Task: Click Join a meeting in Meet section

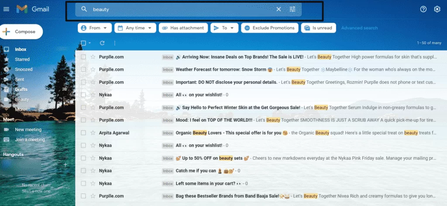Action: coord(30,140)
